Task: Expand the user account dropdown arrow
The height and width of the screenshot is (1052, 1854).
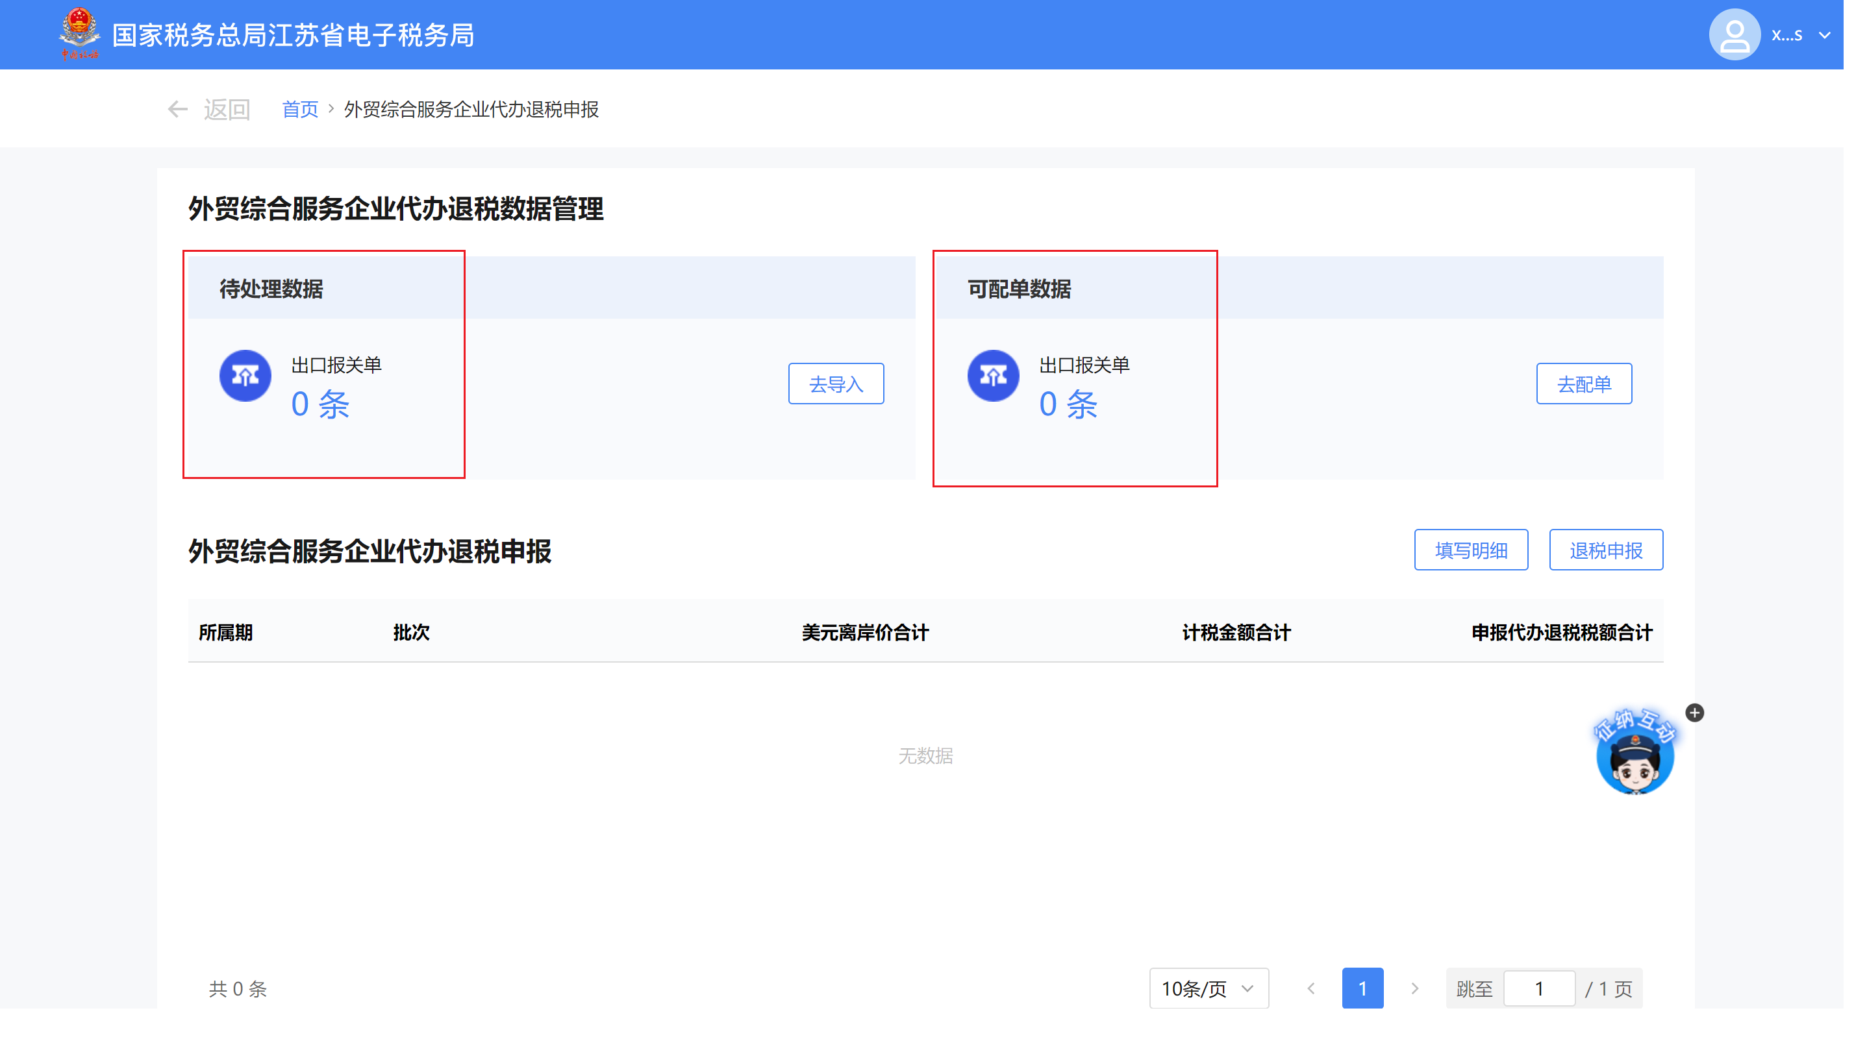Action: [x=1824, y=34]
